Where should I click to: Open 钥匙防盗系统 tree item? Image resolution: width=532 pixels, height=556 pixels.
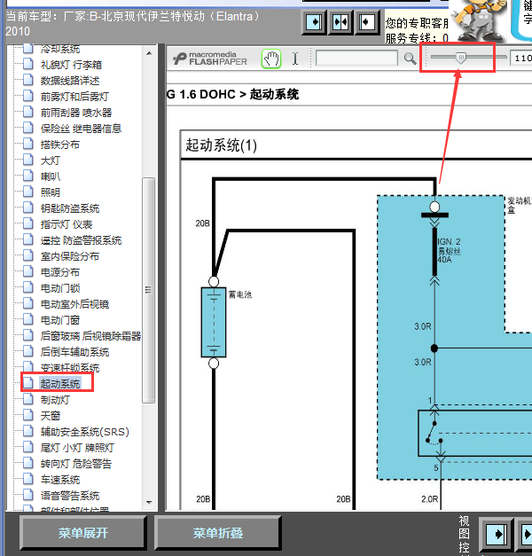click(x=70, y=208)
